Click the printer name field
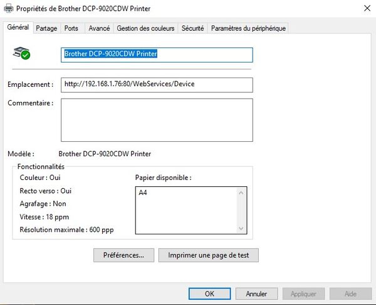The height and width of the screenshot is (305, 376). (x=157, y=55)
